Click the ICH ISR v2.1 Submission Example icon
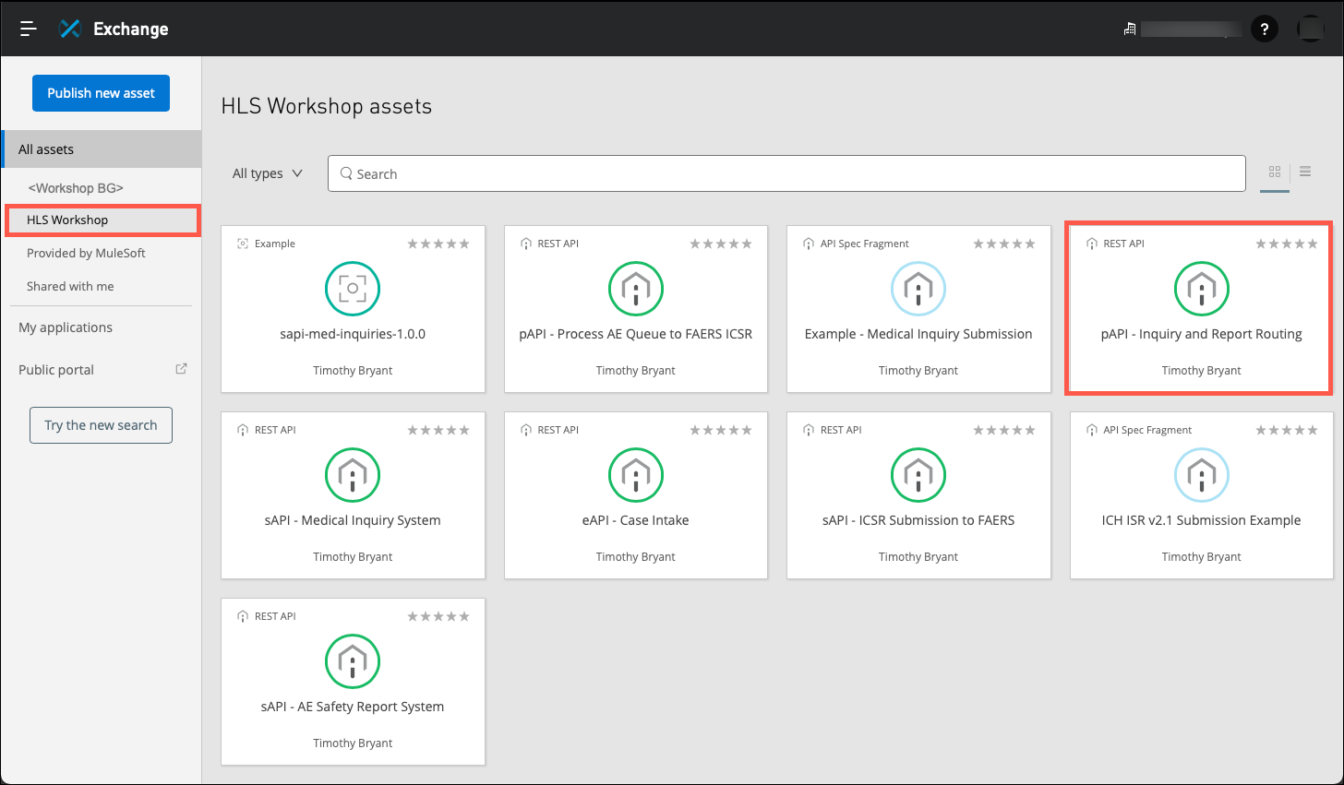The width and height of the screenshot is (1344, 785). pyautogui.click(x=1202, y=475)
